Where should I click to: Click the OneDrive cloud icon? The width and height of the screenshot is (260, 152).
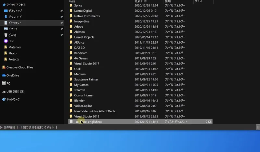click(4, 75)
